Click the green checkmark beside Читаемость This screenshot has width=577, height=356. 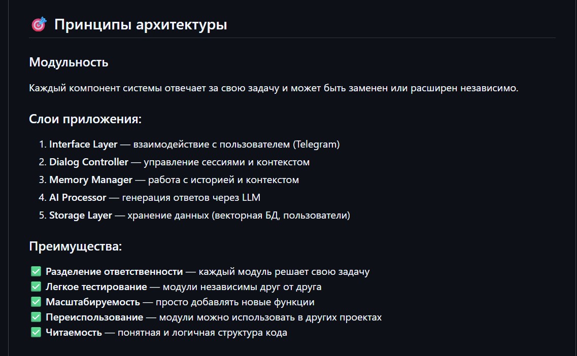36,333
